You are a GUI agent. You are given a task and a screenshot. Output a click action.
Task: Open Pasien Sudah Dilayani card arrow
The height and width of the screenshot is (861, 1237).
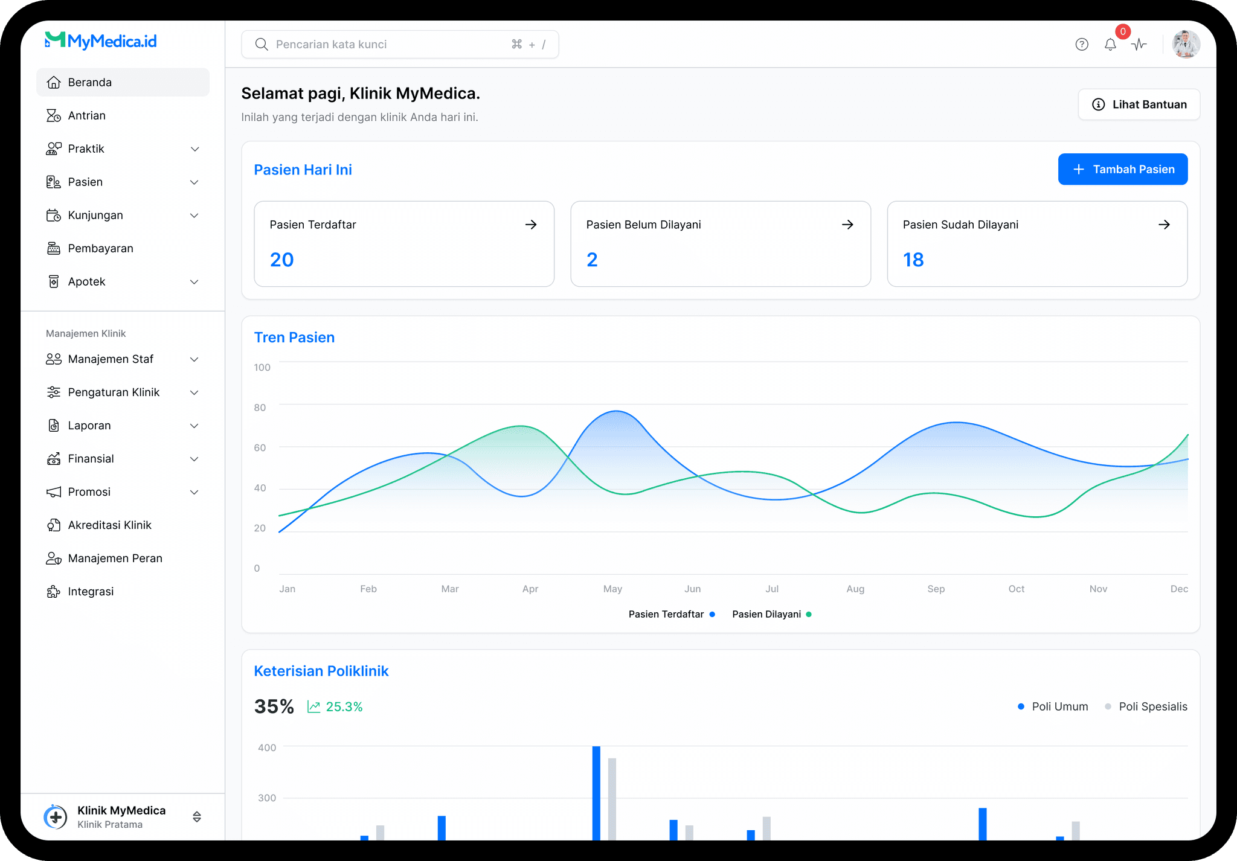coord(1164,225)
